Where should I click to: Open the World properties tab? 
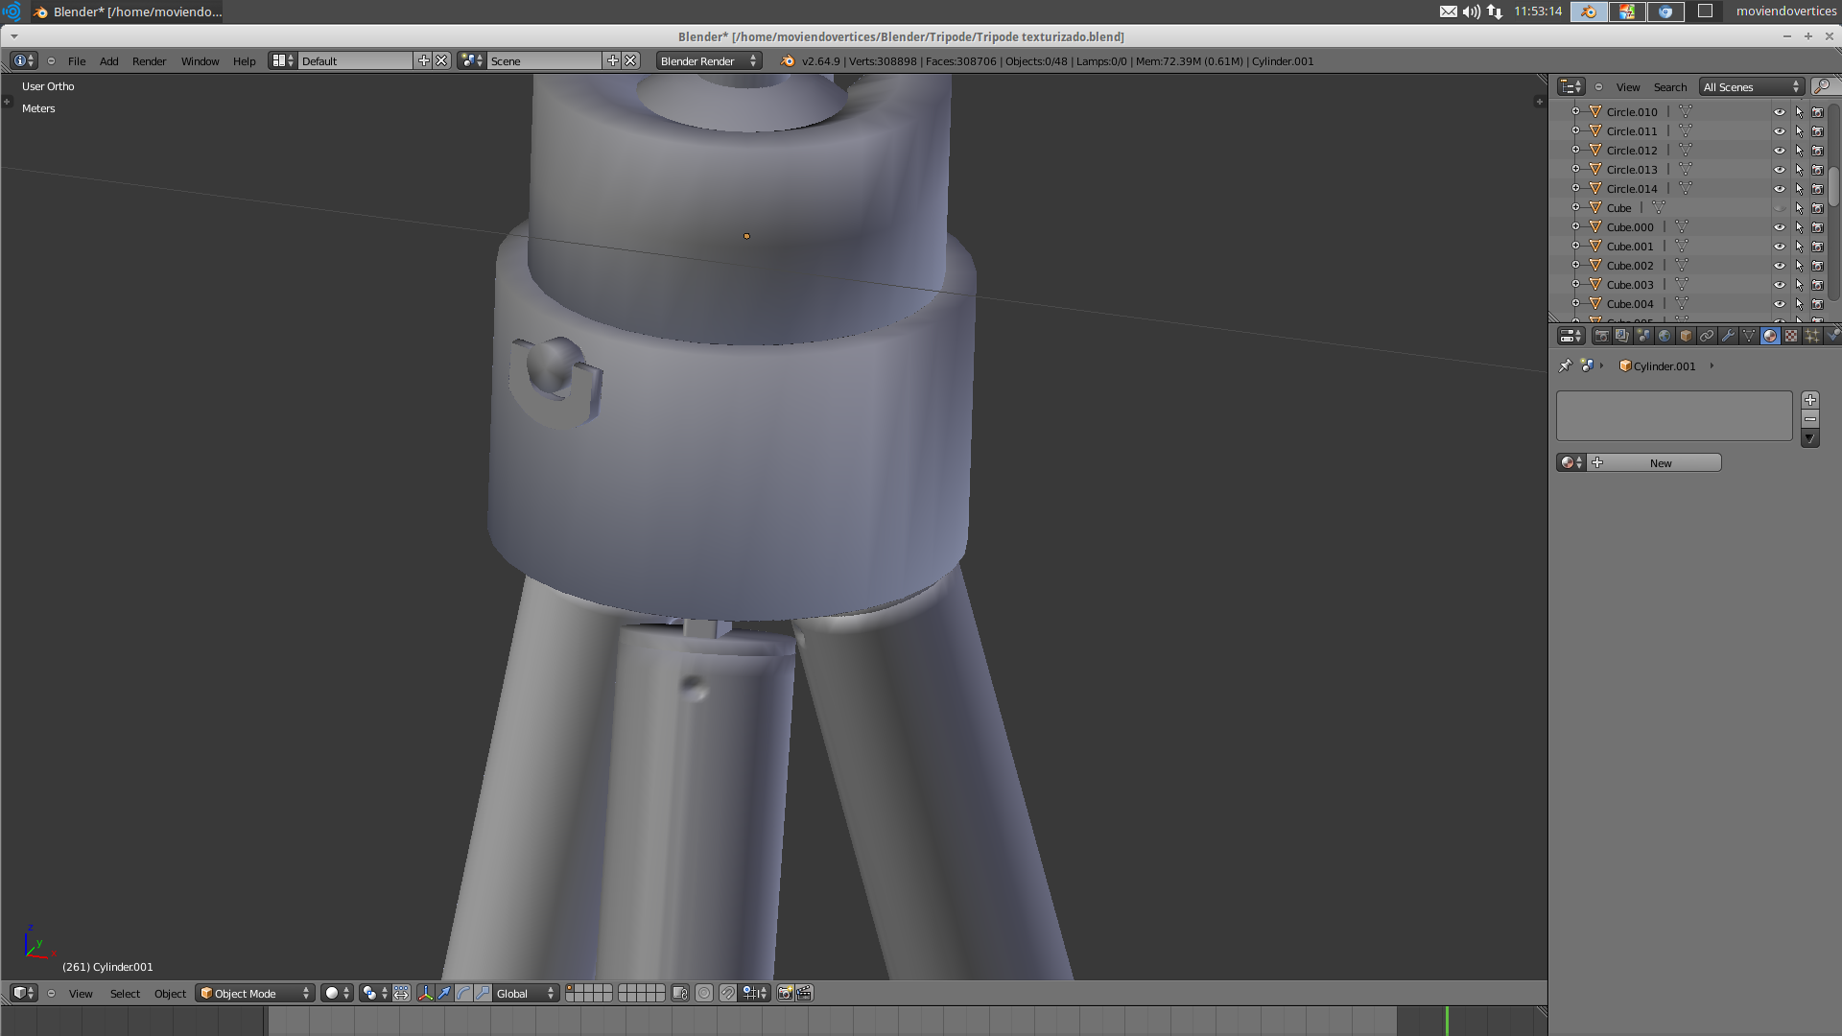point(1665,336)
